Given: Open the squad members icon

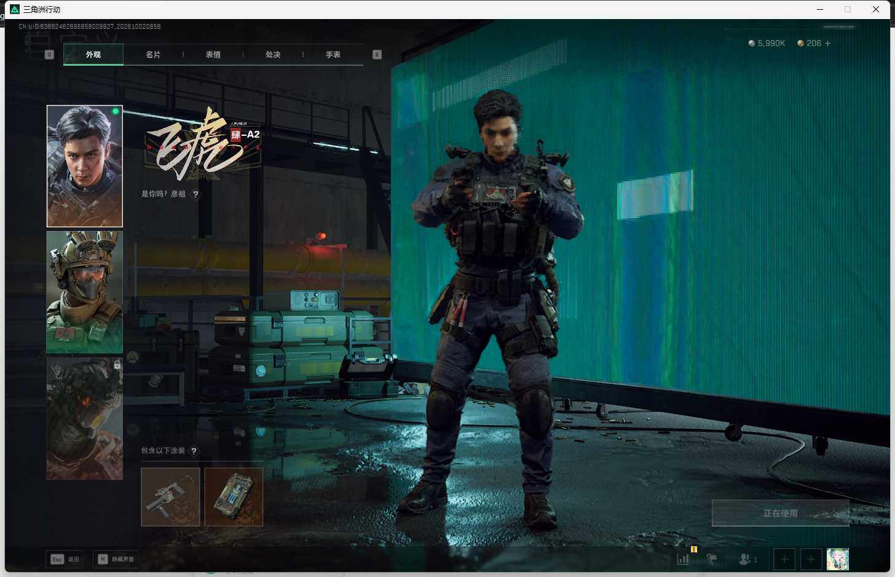Looking at the screenshot, I should (747, 559).
